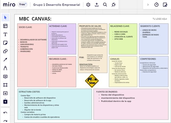This screenshot has width=171, height=123.
Task: Select the cursor selection tool
Action: click(x=5, y=17)
